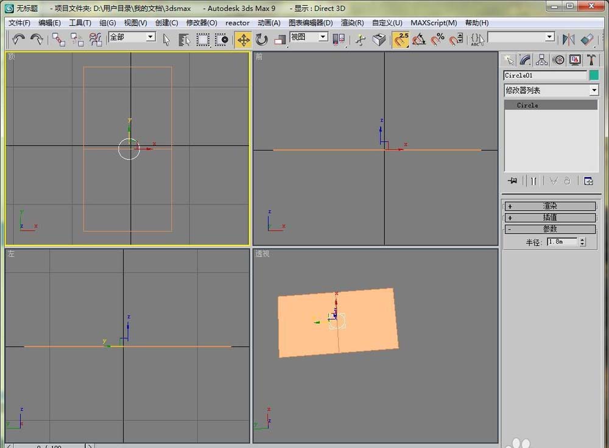The width and height of the screenshot is (609, 448).
Task: Click the Select Object arrow tool
Action: click(166, 40)
